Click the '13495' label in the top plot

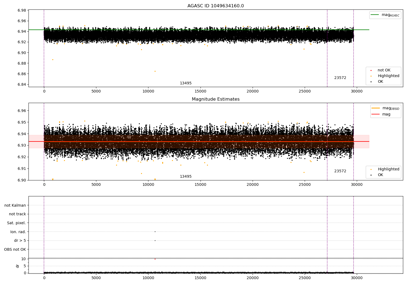[x=186, y=83]
